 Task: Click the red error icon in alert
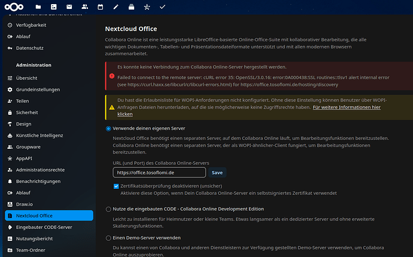tap(112, 76)
